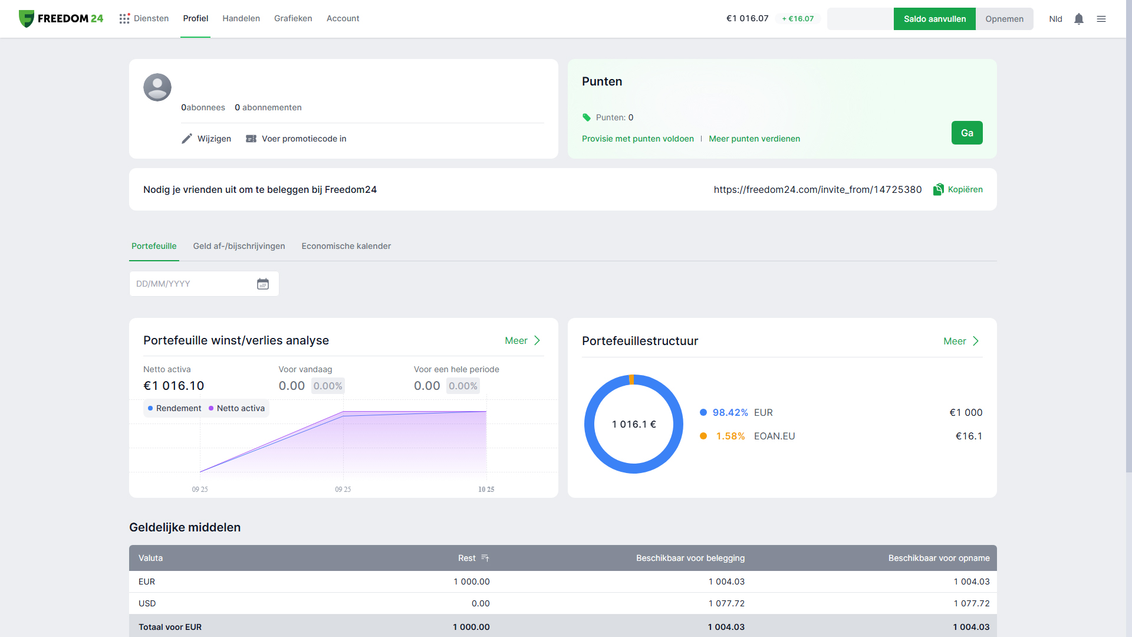Open notifications bell icon

[x=1078, y=19]
